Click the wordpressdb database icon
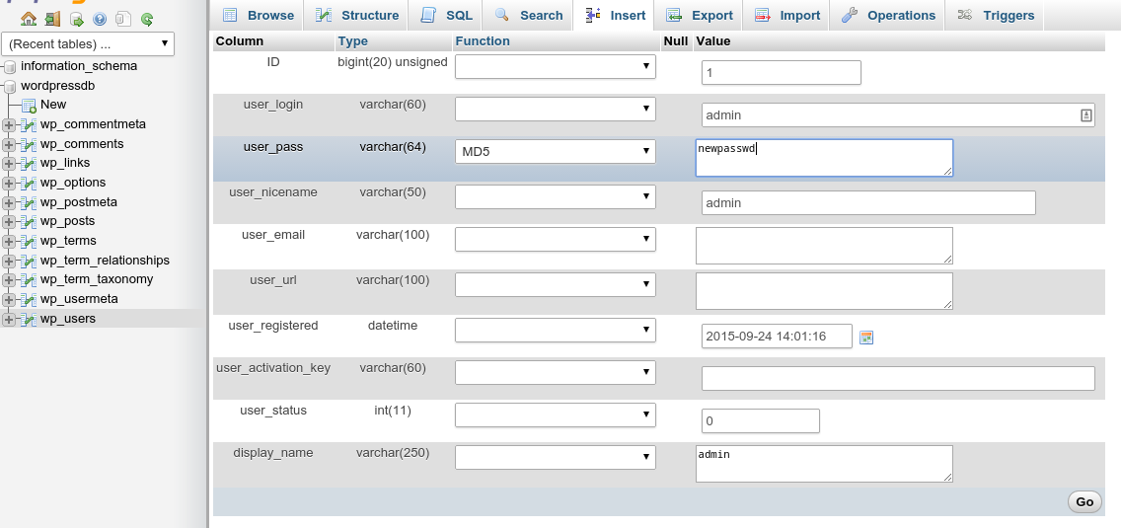Viewport: 1121px width, 528px height. 10,87
